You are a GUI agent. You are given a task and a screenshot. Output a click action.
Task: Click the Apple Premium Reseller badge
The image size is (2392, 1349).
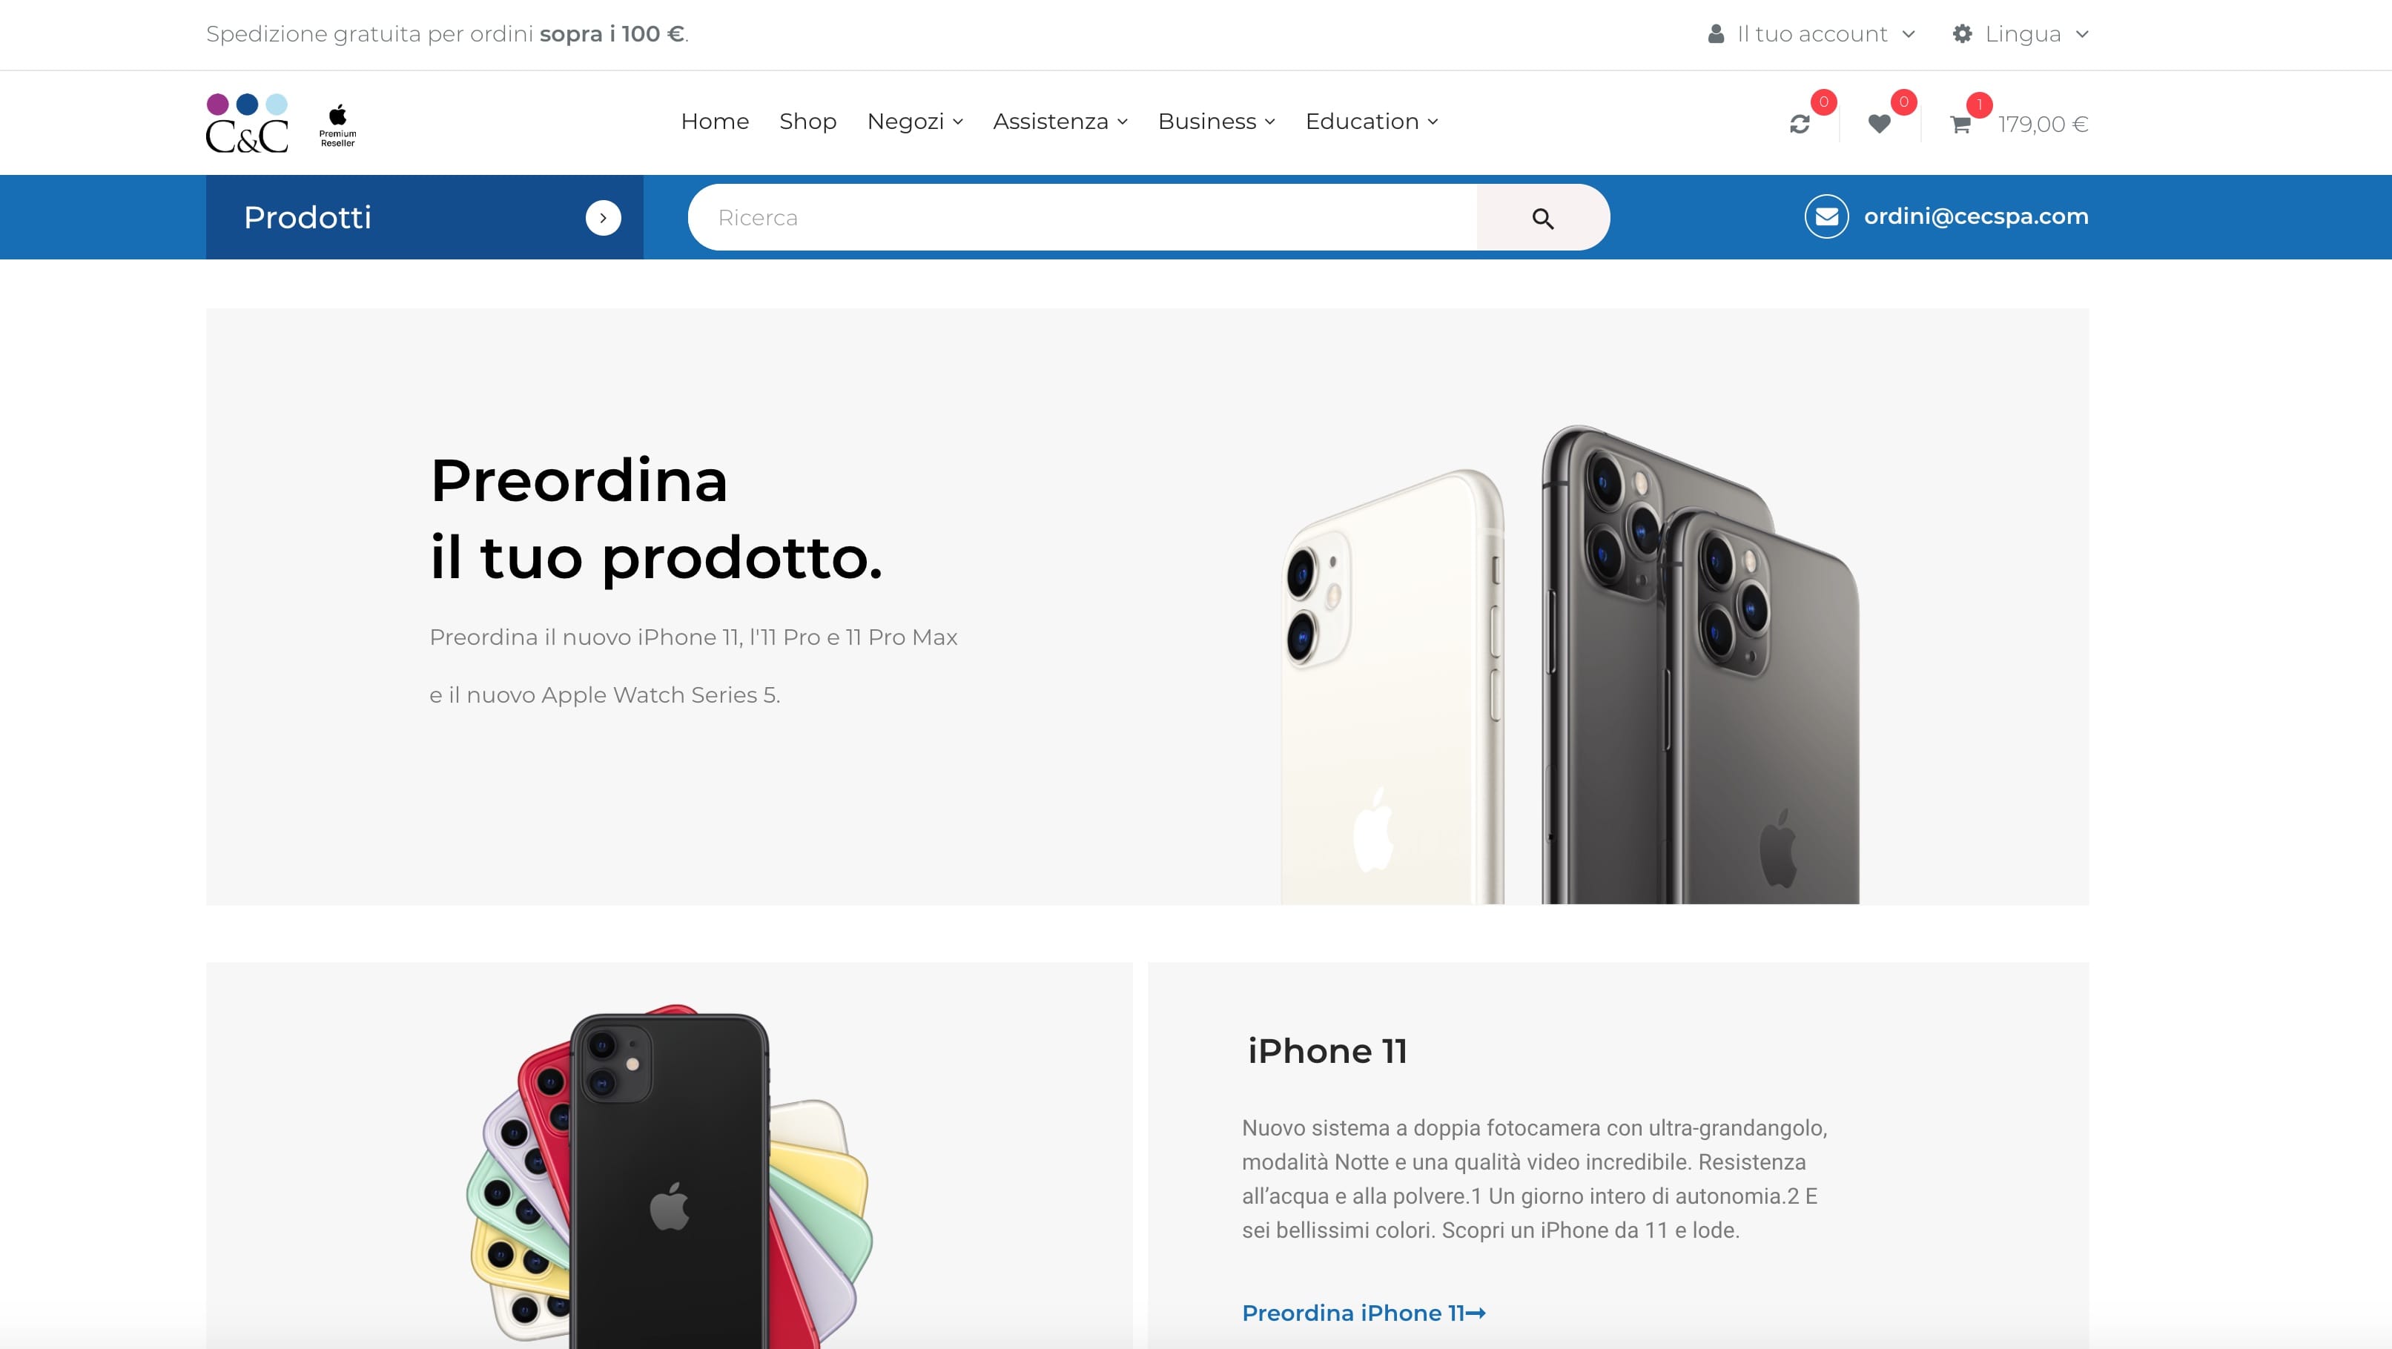[x=338, y=125]
